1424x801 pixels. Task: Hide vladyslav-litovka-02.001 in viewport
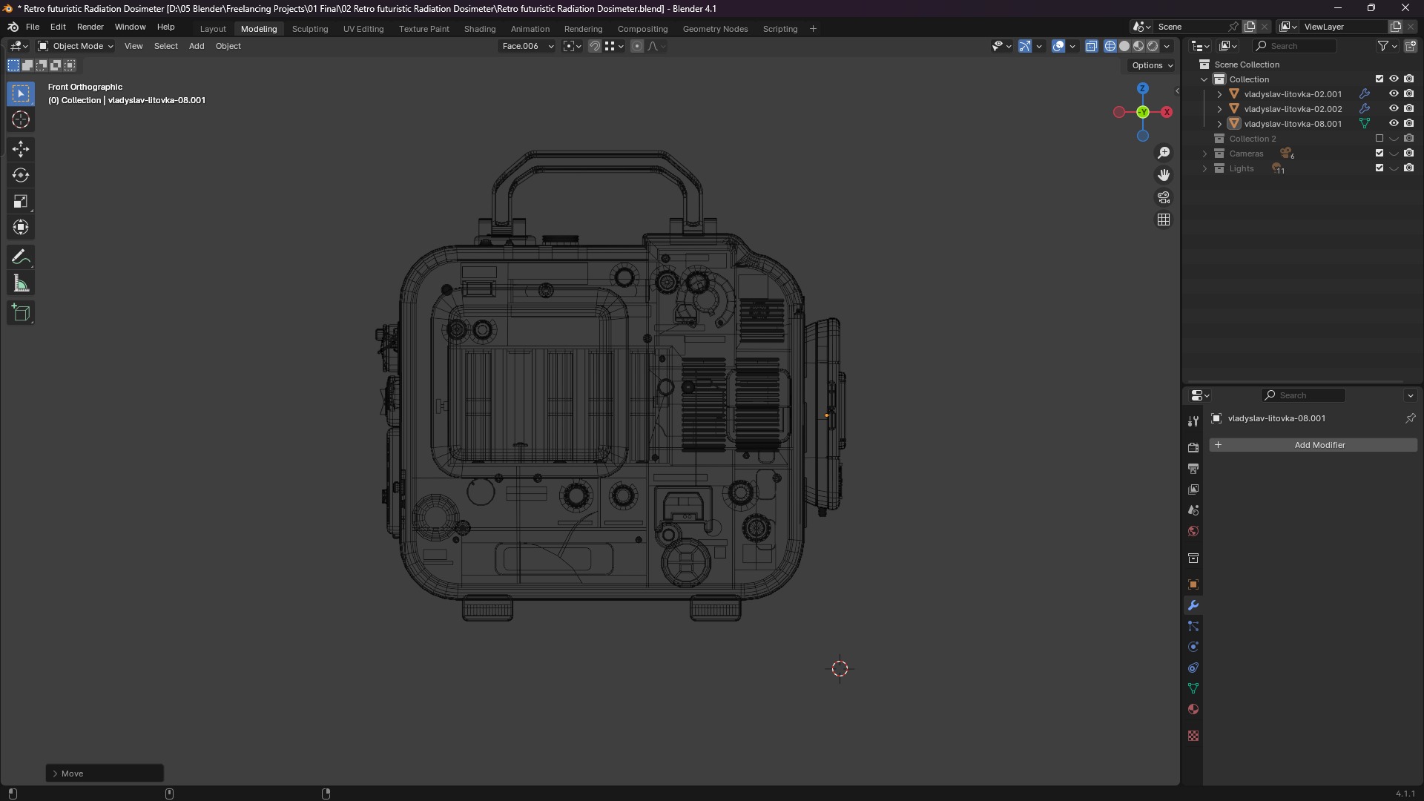1394,94
